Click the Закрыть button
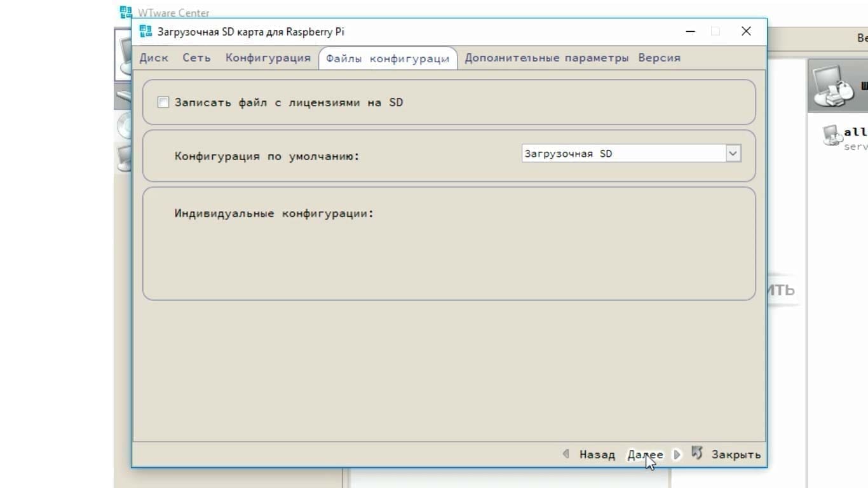Screen dimensions: 868x488 click(x=736, y=454)
